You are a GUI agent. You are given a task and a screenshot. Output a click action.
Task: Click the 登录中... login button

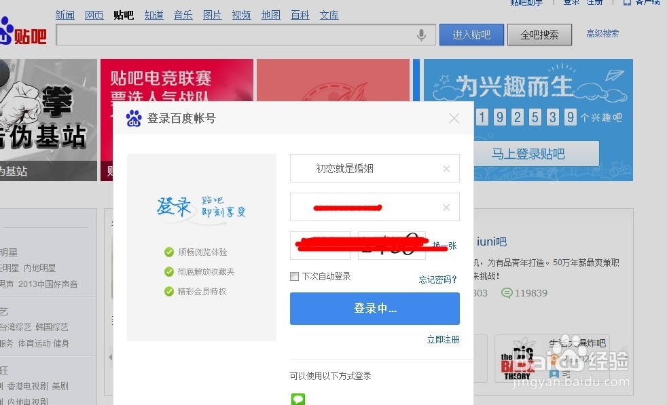point(375,309)
